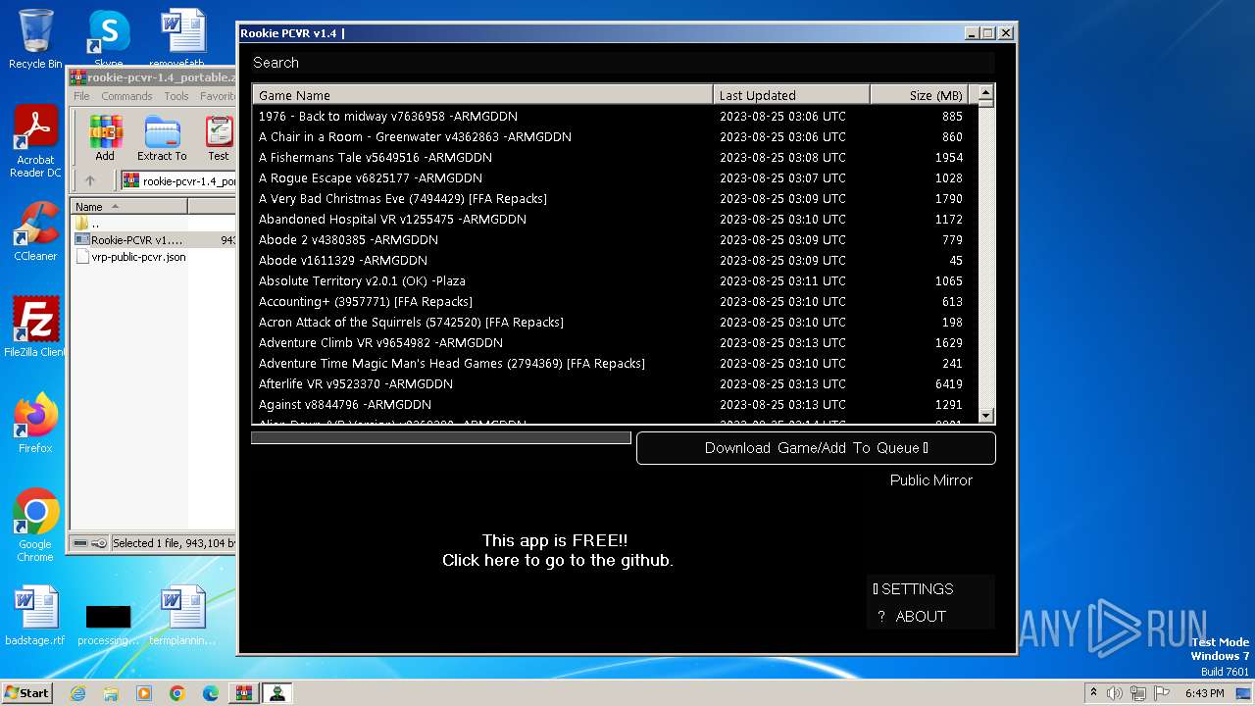Open the Recycle Bin desktop icon
Screen dimensions: 1255x706
point(35,39)
